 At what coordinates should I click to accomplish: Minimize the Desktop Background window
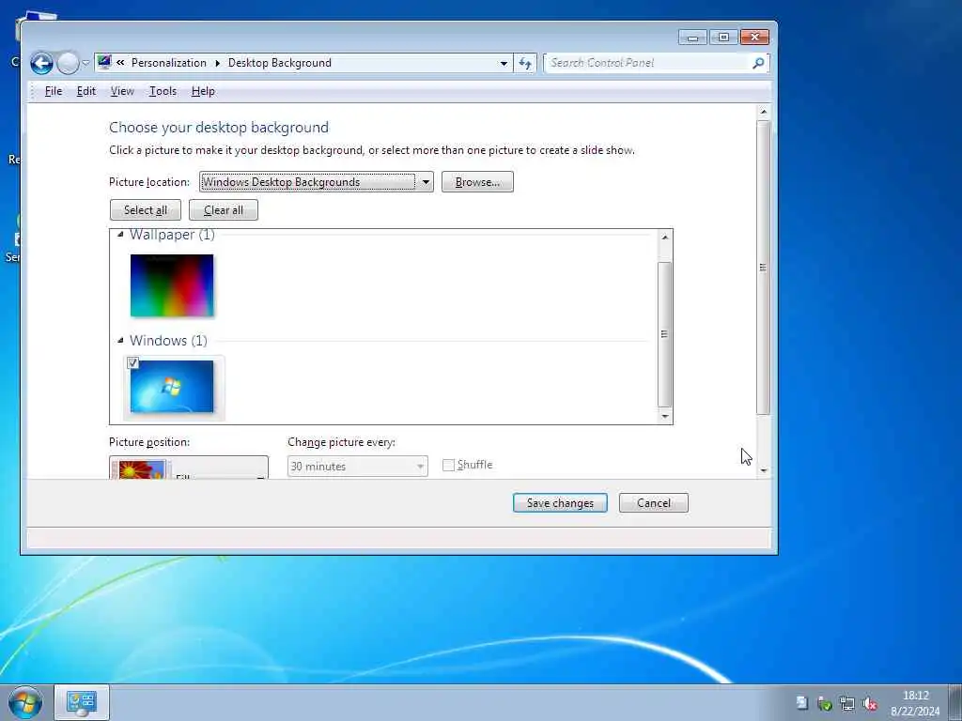tap(692, 38)
